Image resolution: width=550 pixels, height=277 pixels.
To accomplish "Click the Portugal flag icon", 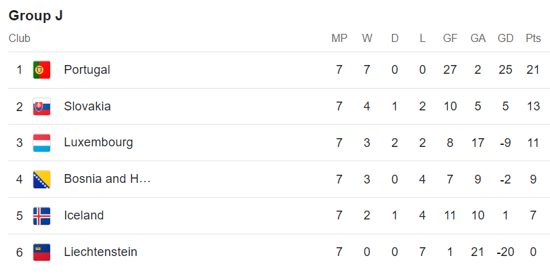I will click(x=41, y=70).
